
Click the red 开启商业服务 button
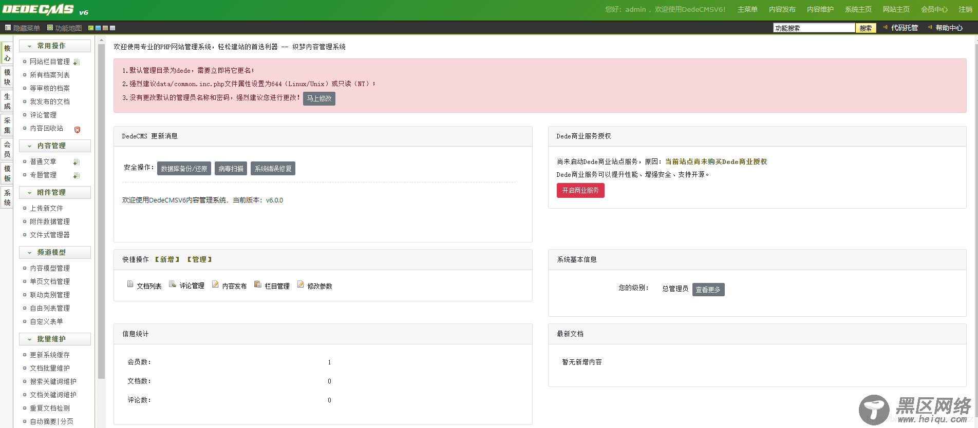580,190
